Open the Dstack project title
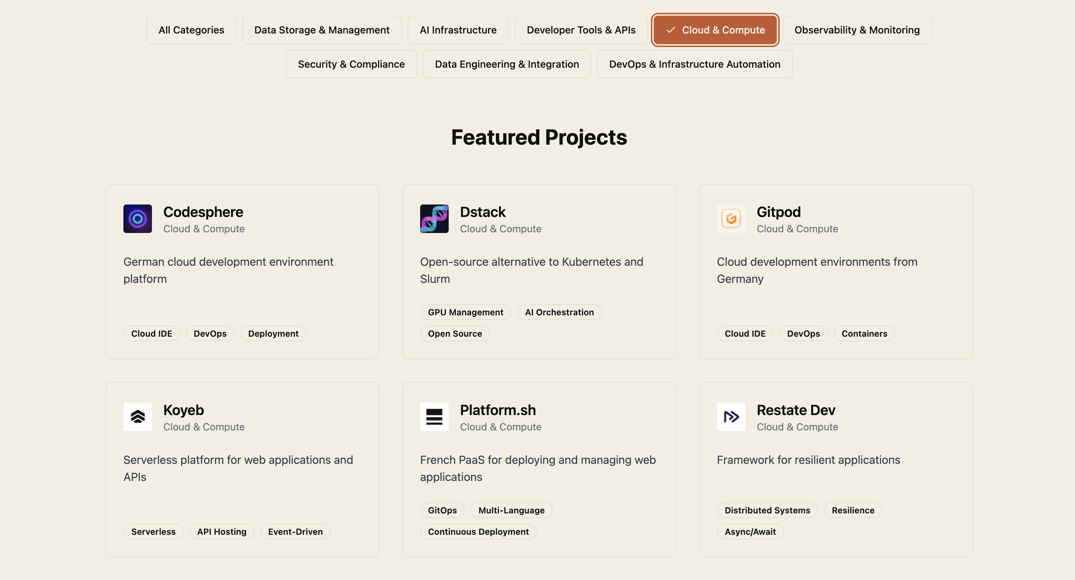Image resolution: width=1075 pixels, height=580 pixels. point(483,212)
